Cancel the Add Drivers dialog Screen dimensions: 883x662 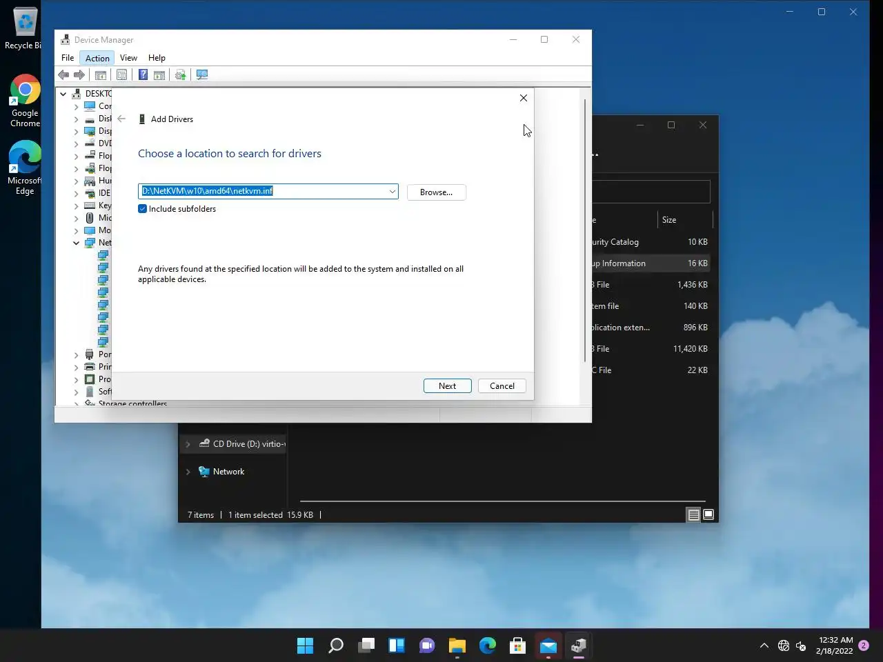(x=502, y=386)
